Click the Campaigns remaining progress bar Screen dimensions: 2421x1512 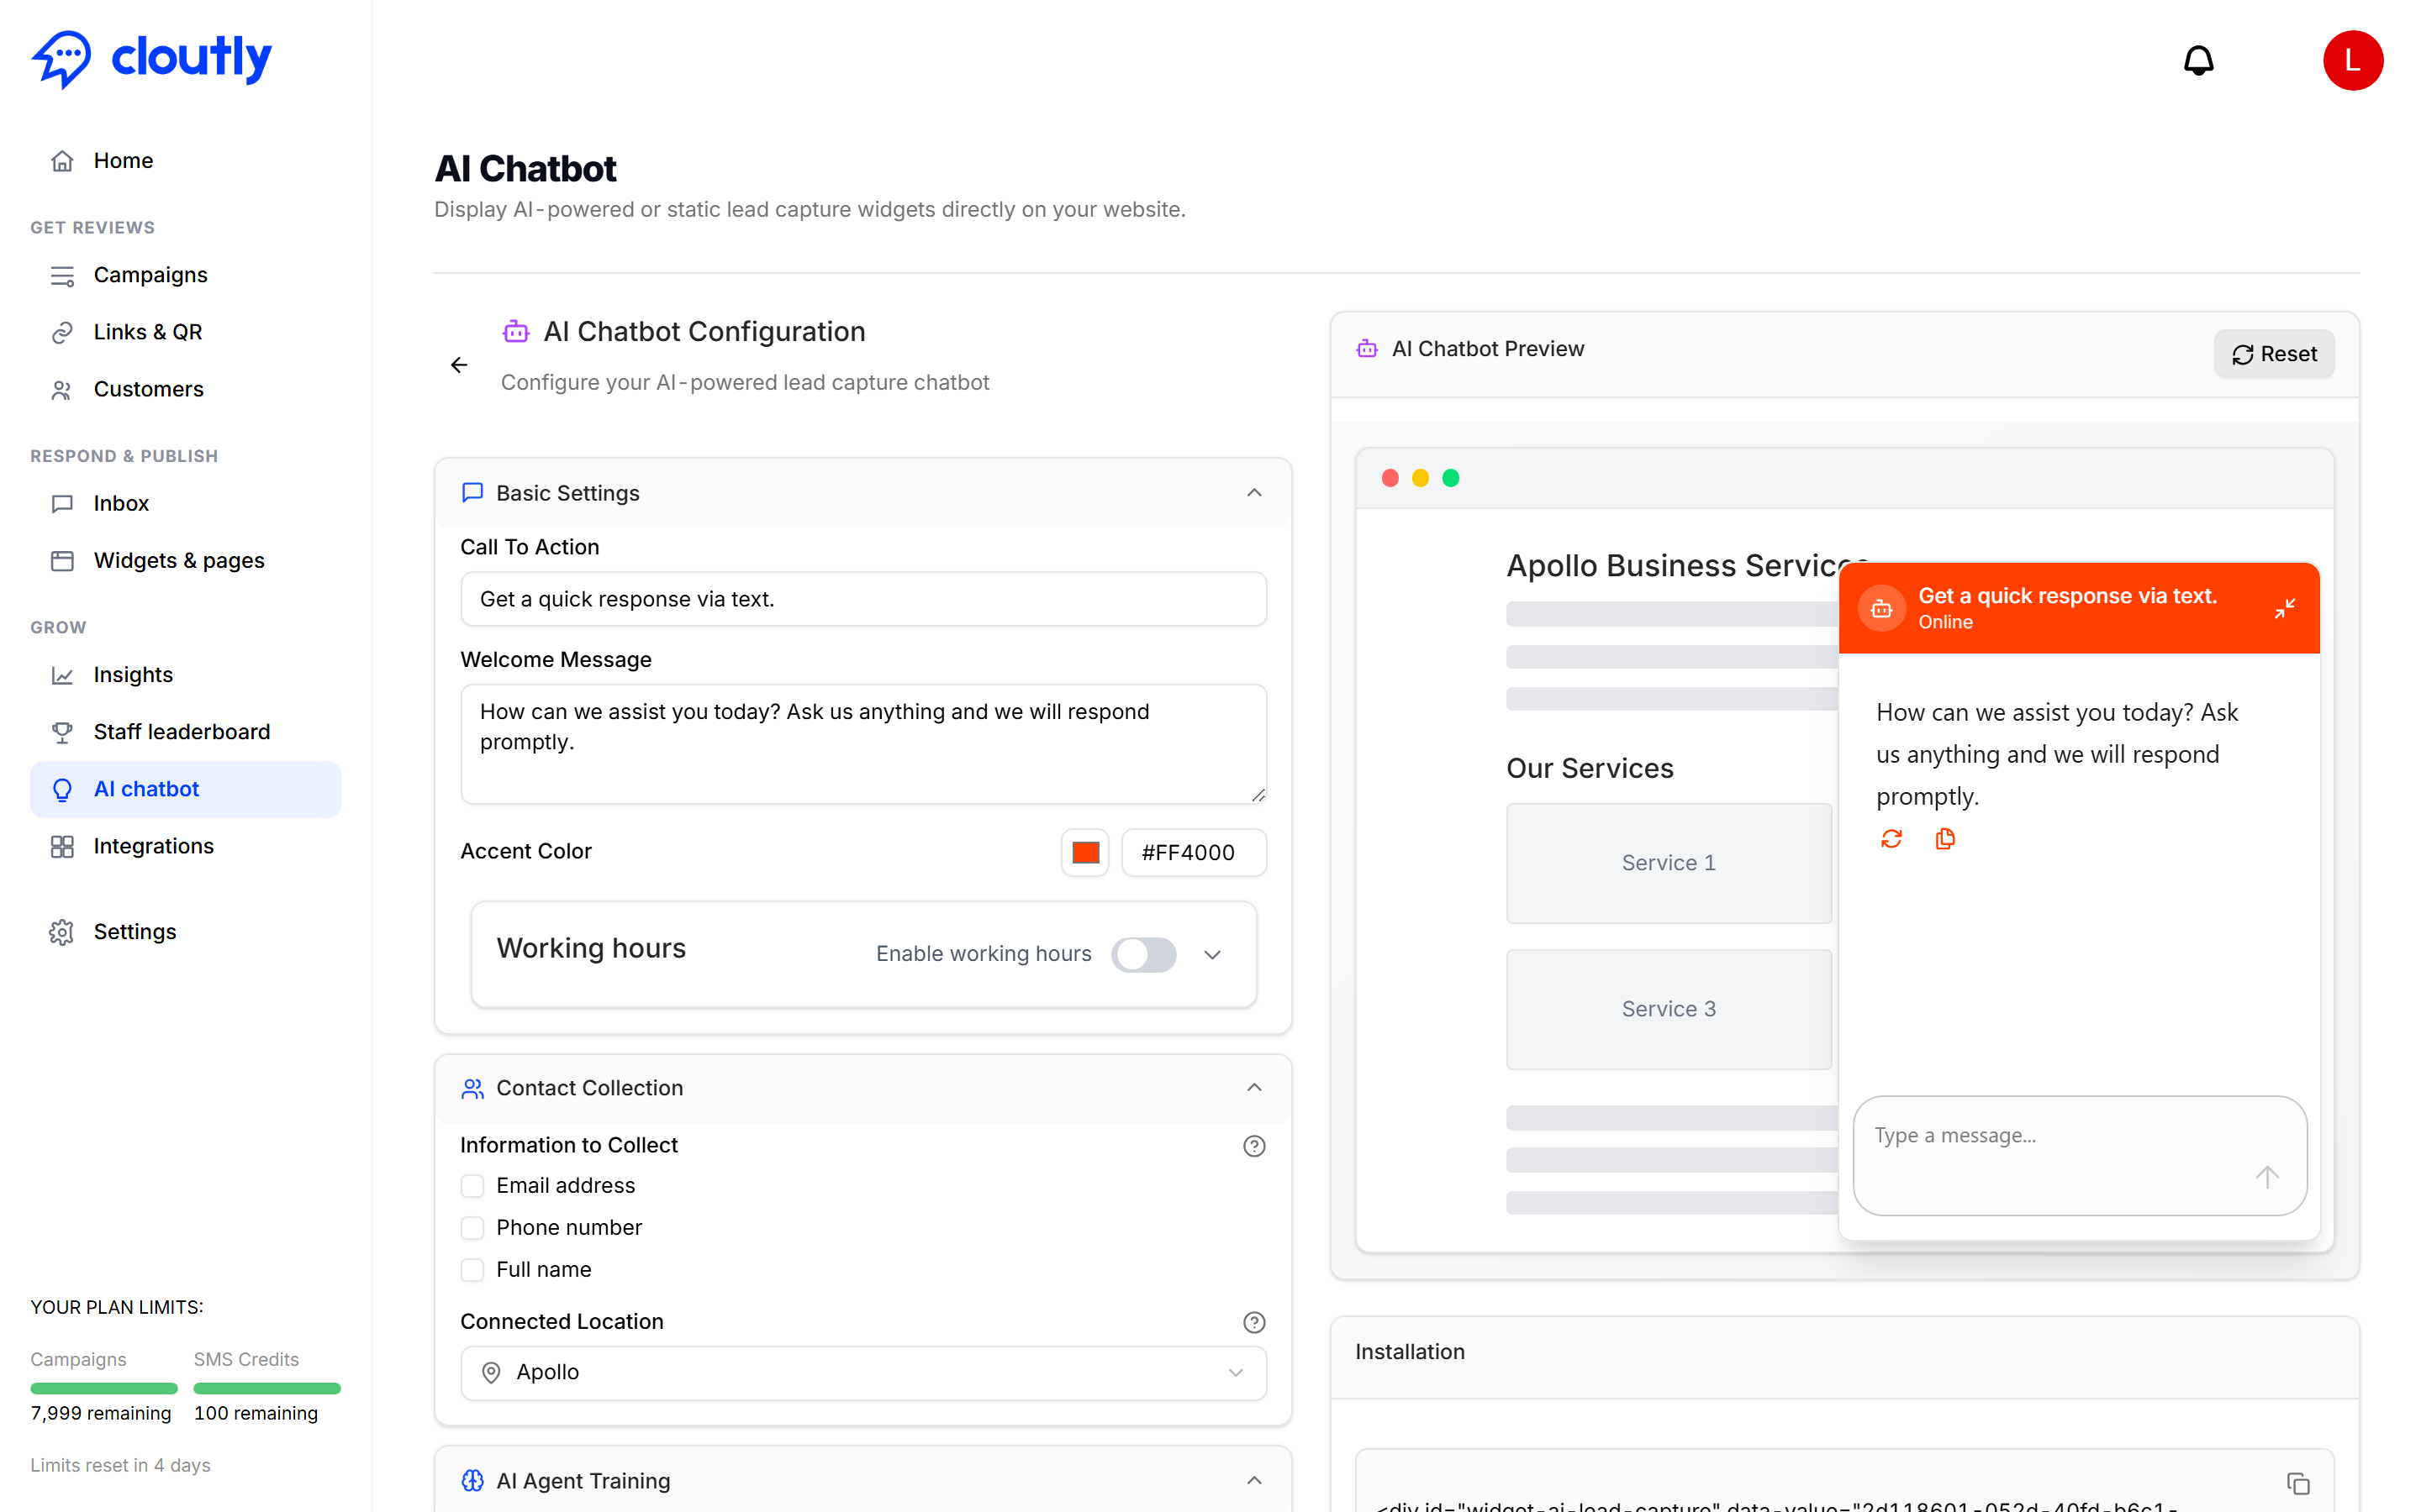tap(104, 1388)
